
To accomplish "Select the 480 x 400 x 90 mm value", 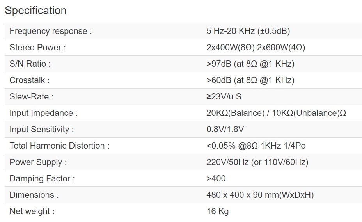I will [260, 195].
